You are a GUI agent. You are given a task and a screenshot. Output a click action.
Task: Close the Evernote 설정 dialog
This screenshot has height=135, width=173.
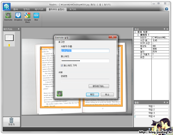click(113, 37)
